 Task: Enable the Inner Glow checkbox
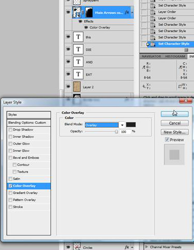click(x=10, y=151)
